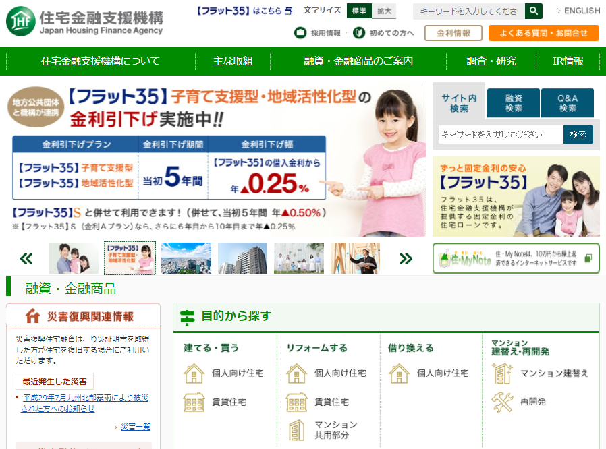The width and height of the screenshot is (606, 449).
Task: Open the 採用情報 text link
Action: point(326,33)
